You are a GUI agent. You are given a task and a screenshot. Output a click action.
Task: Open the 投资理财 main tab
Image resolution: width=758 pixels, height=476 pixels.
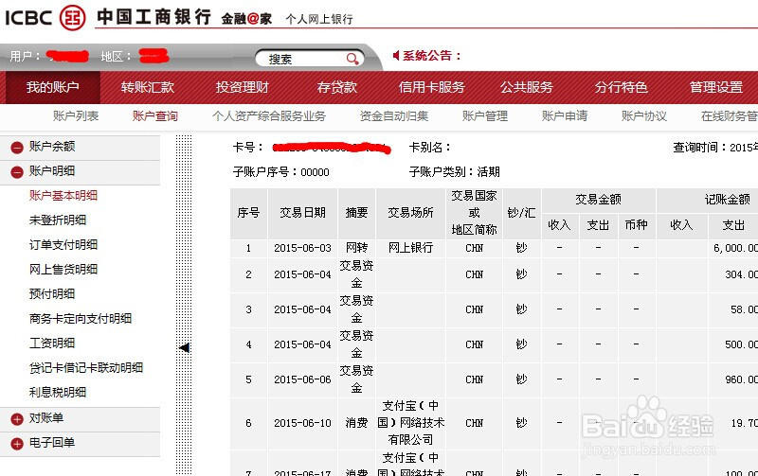click(243, 87)
